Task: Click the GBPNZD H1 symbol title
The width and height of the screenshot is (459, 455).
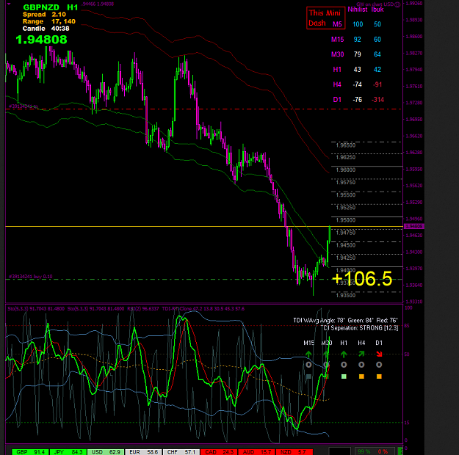Action: pos(51,7)
